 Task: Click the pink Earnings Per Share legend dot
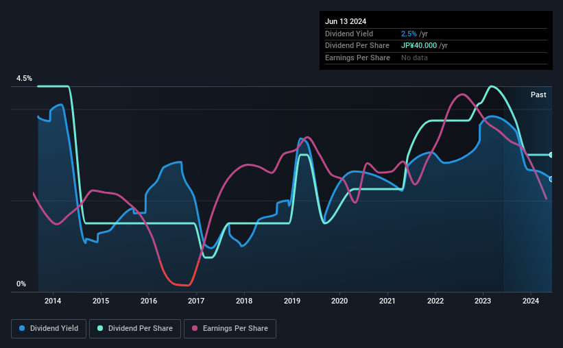tap(195, 328)
